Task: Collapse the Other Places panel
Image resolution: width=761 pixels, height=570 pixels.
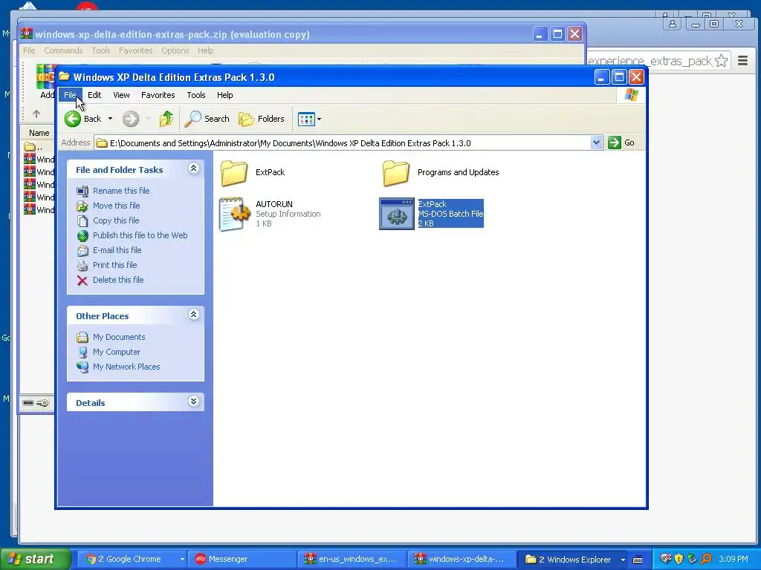Action: coord(193,315)
